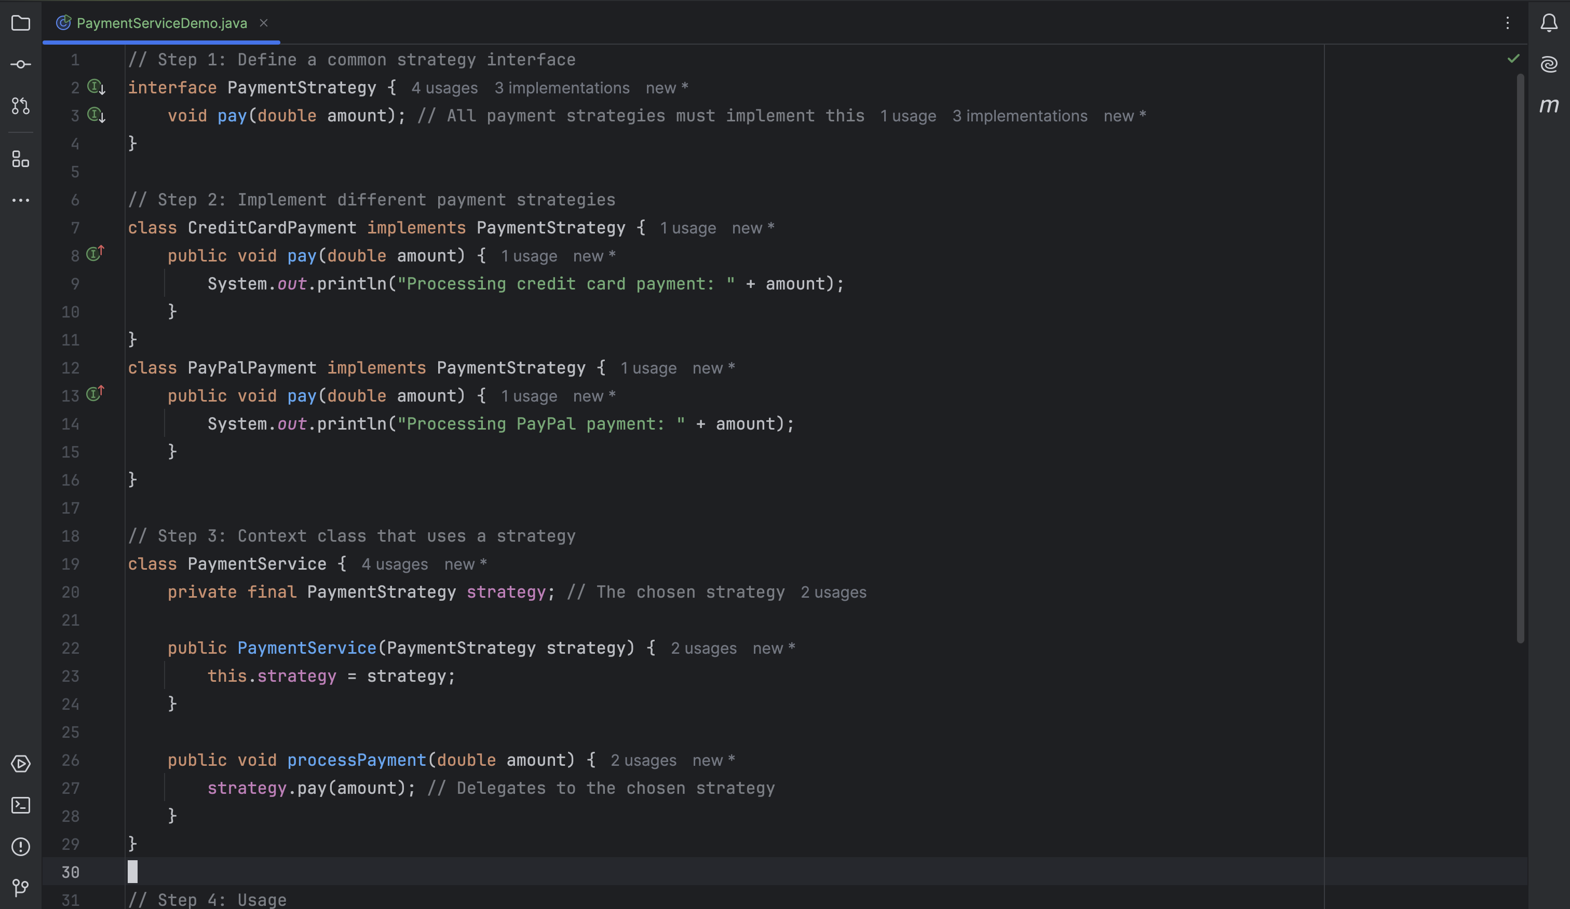The image size is (1570, 909).
Task: Click implemented gutter icon on line 2
Action: [97, 87]
